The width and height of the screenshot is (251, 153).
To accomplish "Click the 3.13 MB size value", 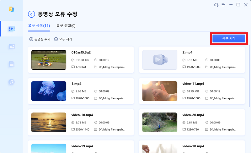I will pyautogui.click(x=192, y=60).
